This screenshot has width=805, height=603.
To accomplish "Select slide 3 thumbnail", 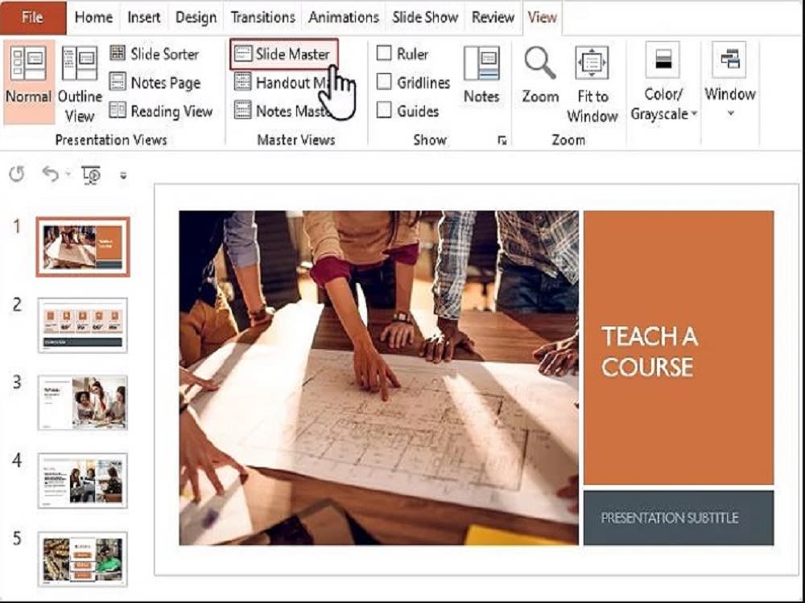I will click(83, 403).
